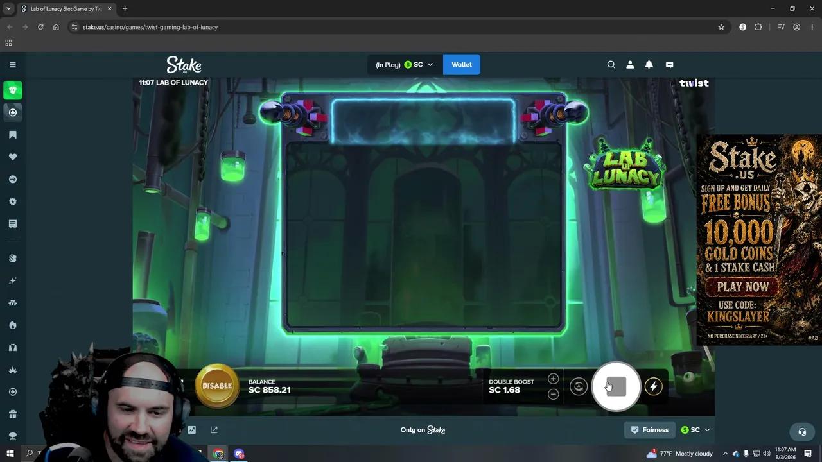Reload the page in Chrome
Screen dimensions: 822x462
(x=40, y=27)
